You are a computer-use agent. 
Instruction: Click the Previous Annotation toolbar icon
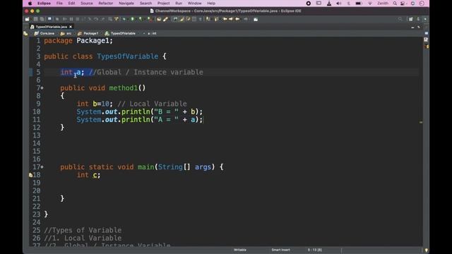[215, 19]
